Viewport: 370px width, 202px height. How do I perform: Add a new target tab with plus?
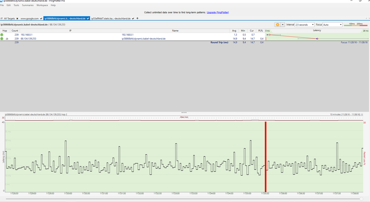click(137, 18)
